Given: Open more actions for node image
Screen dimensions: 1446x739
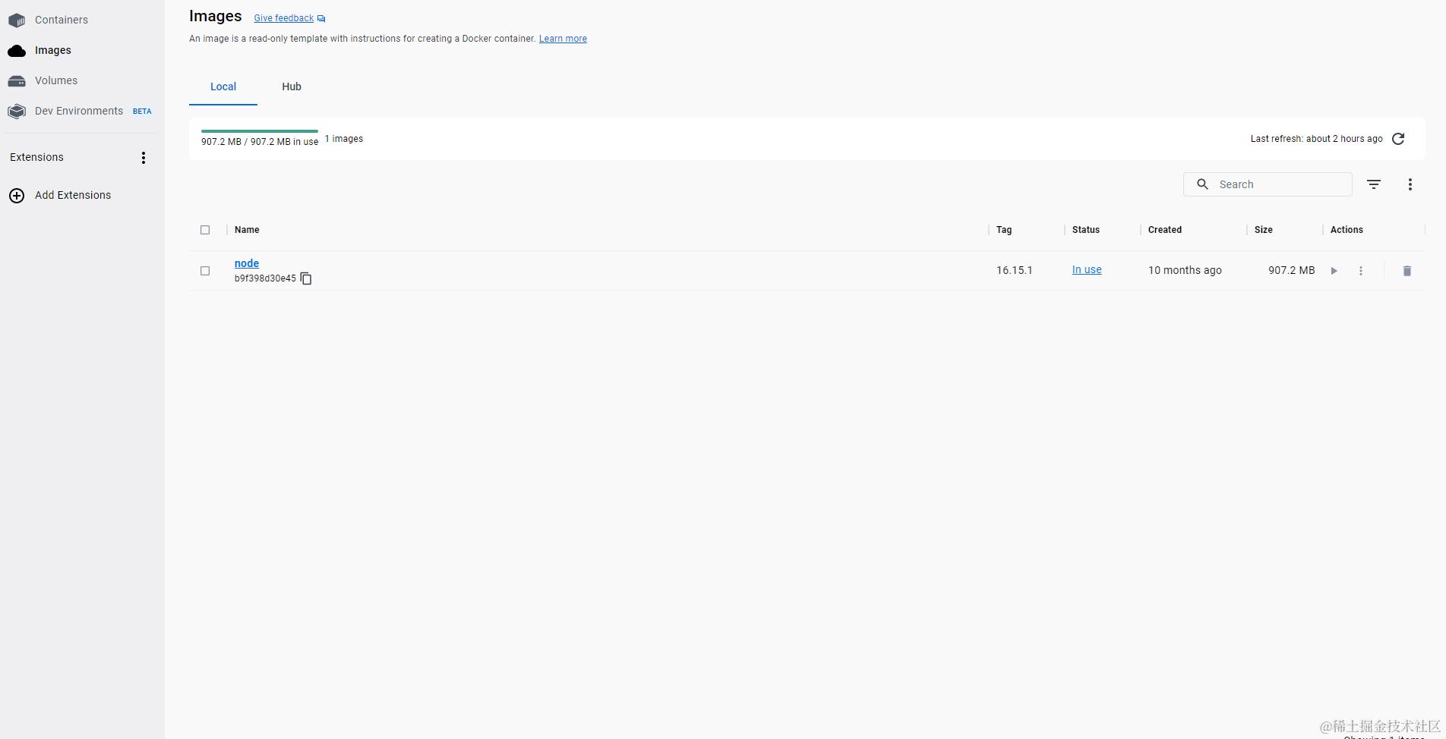Looking at the screenshot, I should [x=1361, y=271].
